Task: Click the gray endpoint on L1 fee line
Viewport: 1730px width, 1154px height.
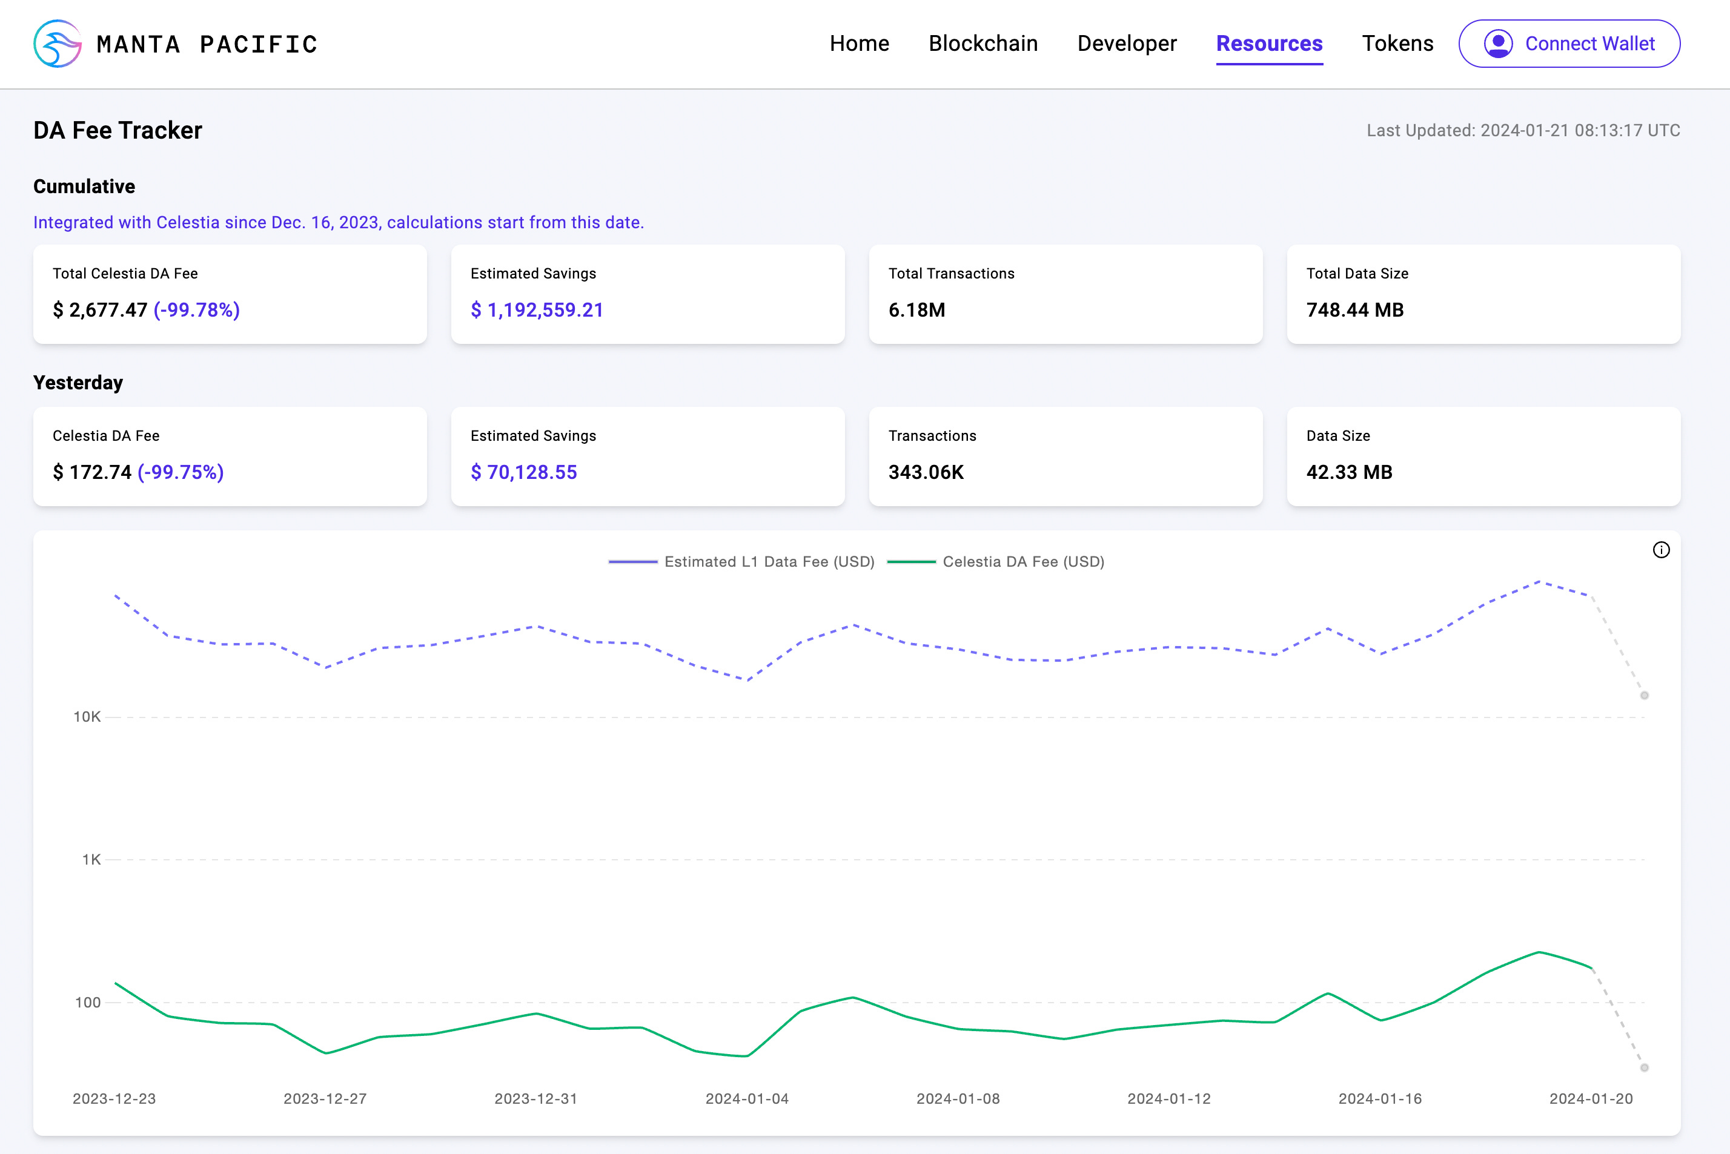Action: click(1644, 696)
